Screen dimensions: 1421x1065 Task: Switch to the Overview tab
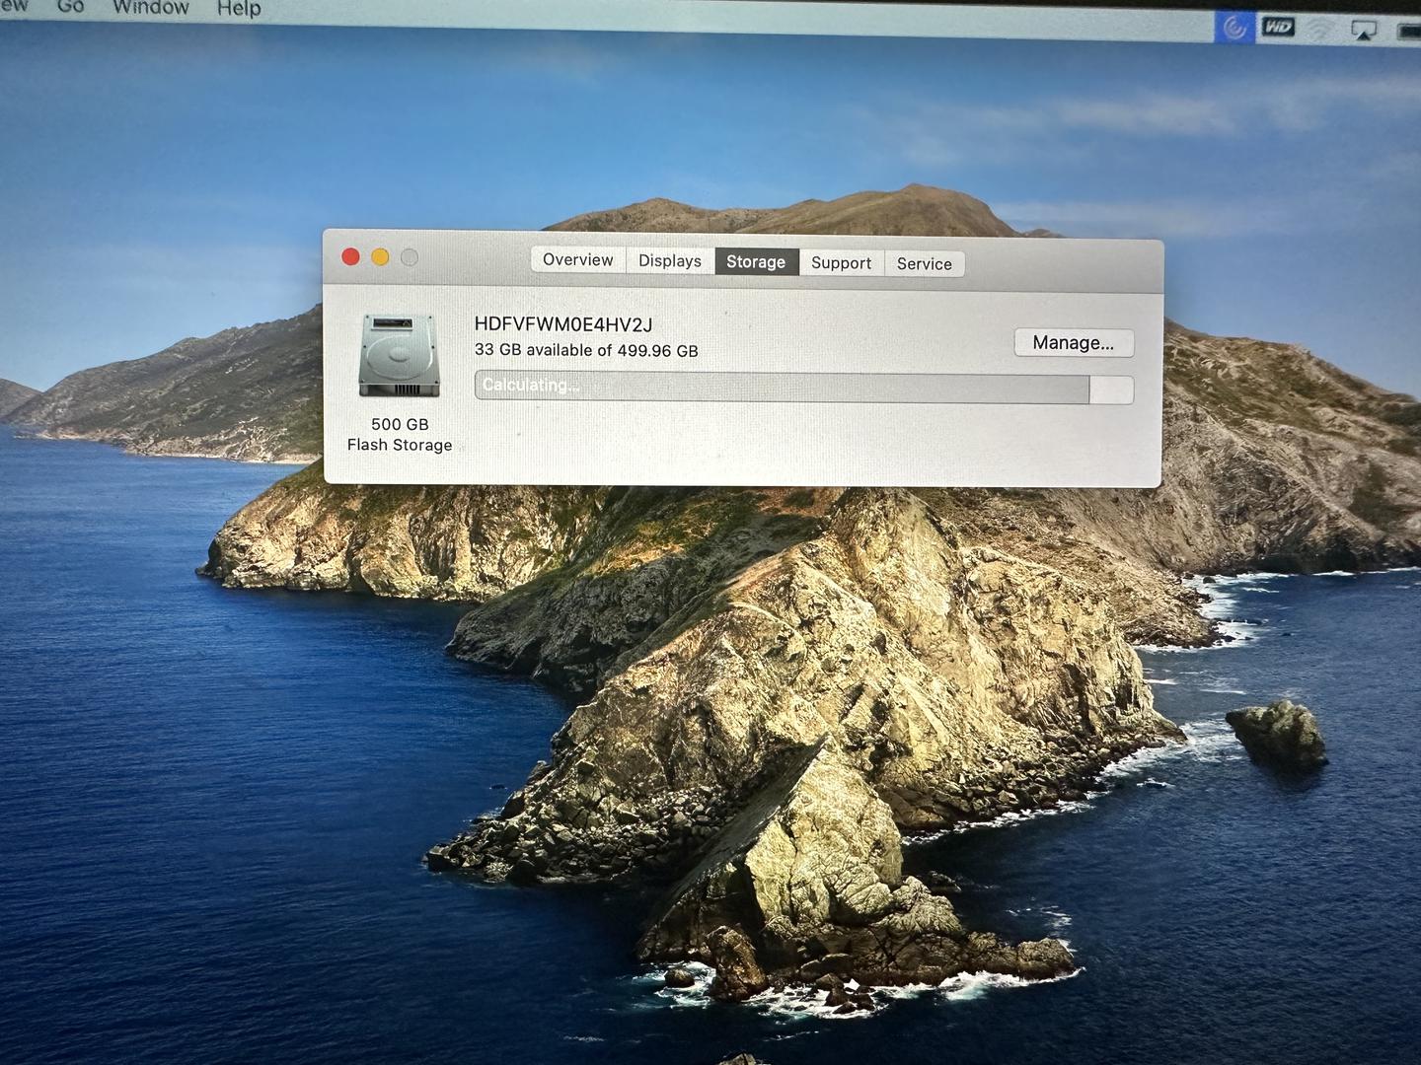click(578, 259)
